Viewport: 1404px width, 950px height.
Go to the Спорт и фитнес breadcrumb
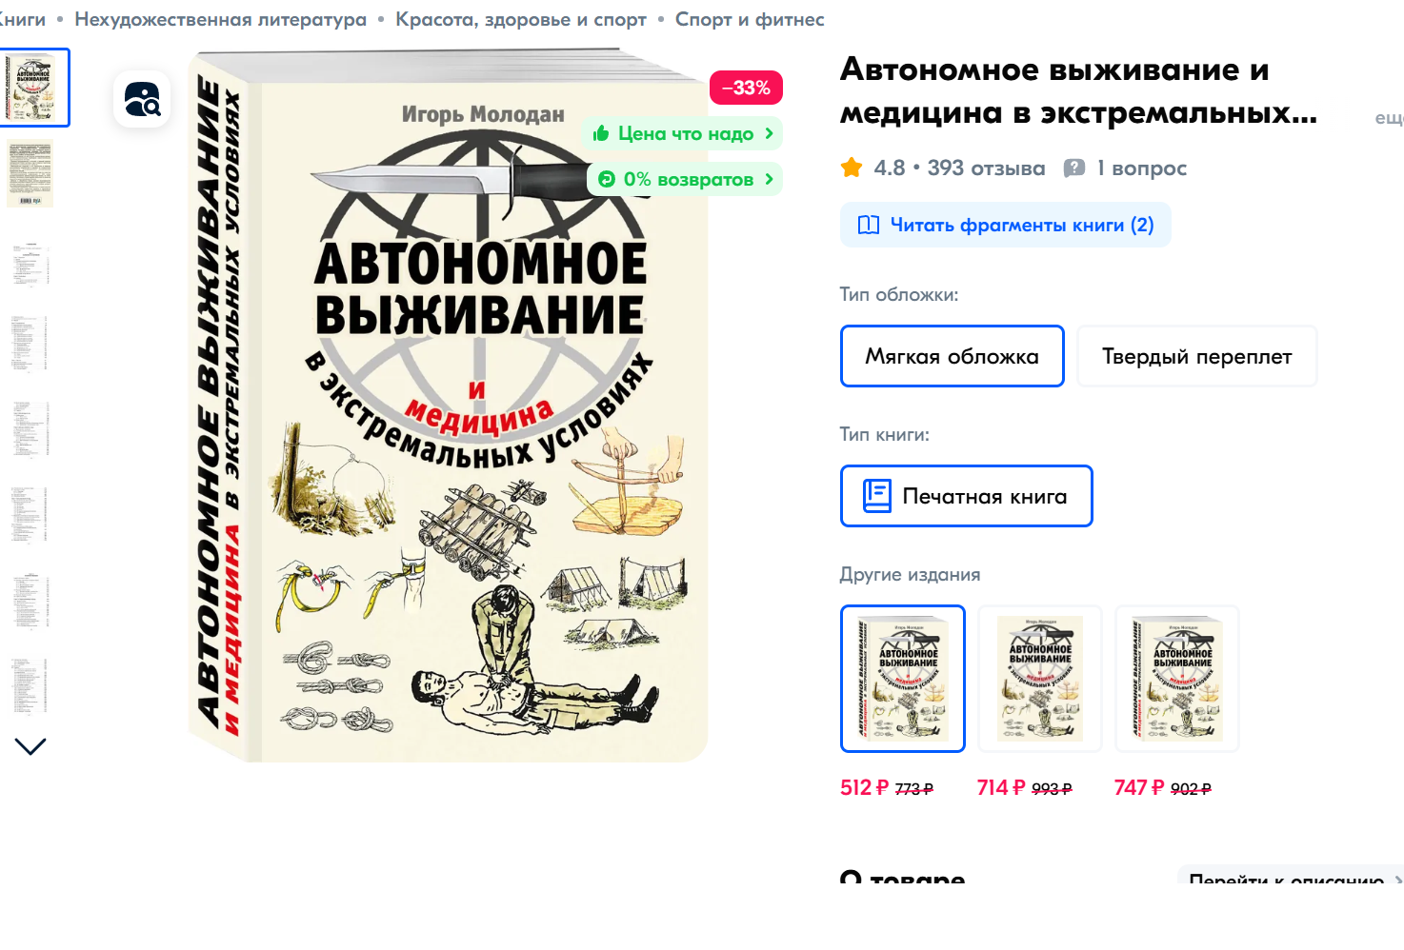(750, 19)
